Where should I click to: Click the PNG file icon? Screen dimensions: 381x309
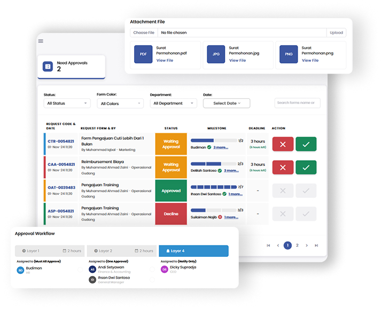pos(289,54)
